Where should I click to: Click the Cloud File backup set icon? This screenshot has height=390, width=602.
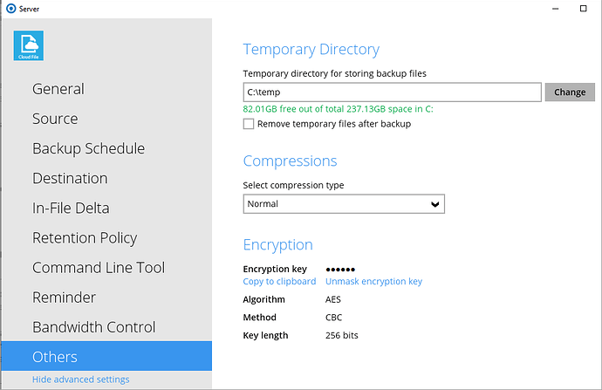[29, 44]
